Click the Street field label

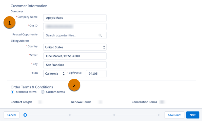click(33, 55)
